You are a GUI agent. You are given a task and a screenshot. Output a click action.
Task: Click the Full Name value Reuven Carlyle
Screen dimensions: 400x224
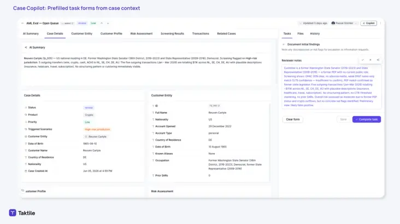[x=217, y=113]
